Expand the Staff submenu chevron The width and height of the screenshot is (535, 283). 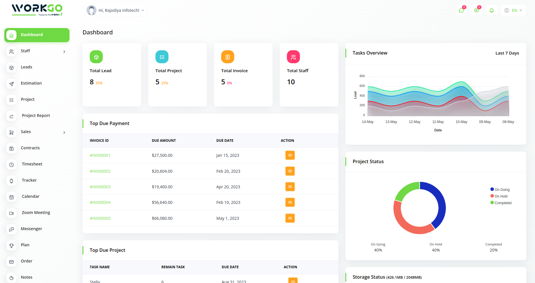tap(64, 52)
